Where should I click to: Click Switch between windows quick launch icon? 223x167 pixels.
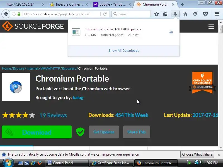pos(26,163)
